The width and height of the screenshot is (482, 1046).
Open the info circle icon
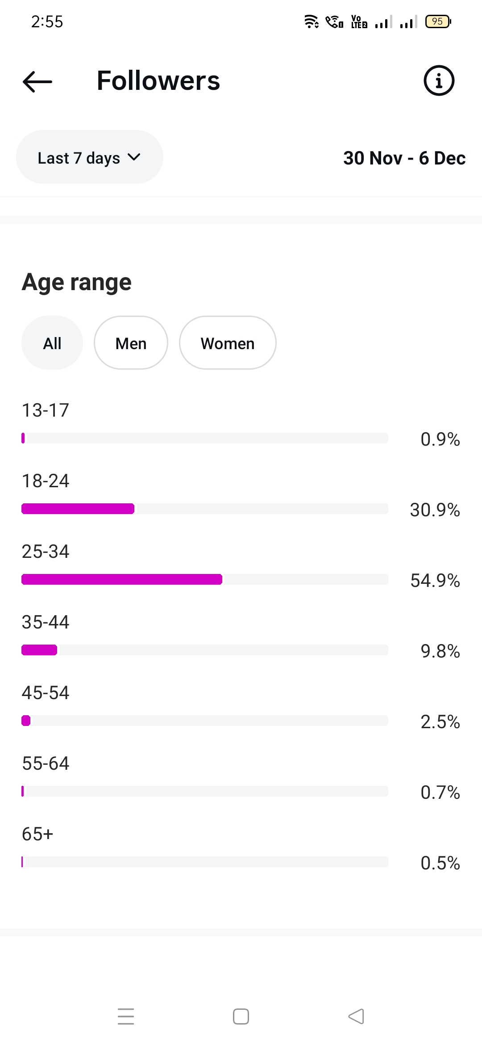439,81
